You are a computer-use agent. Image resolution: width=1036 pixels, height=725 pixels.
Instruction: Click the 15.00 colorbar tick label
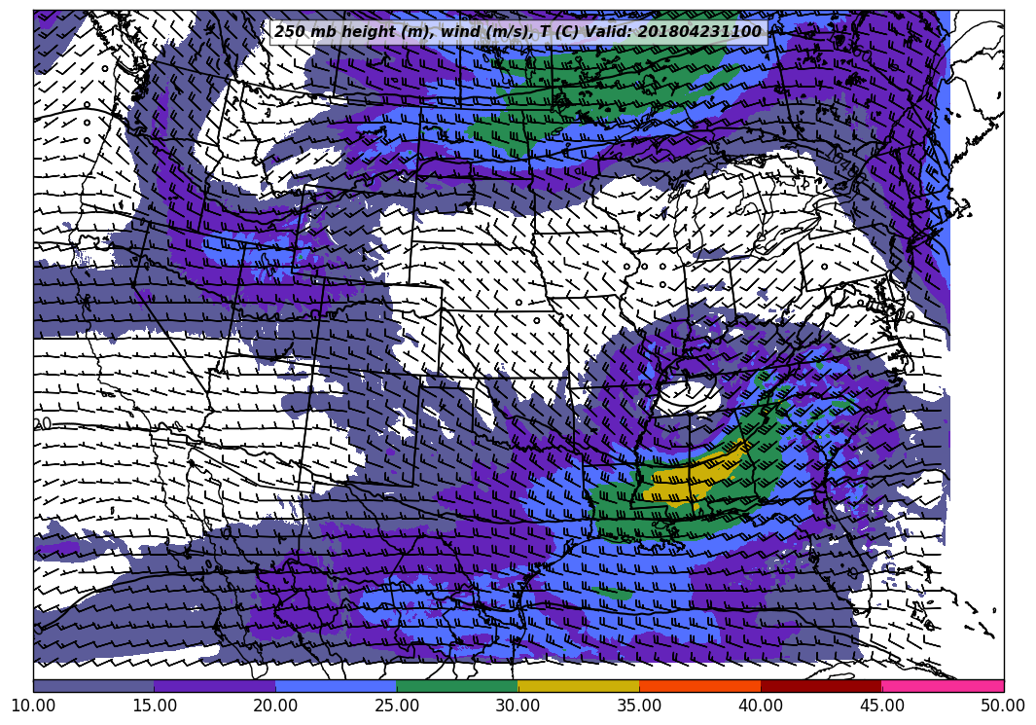(154, 706)
